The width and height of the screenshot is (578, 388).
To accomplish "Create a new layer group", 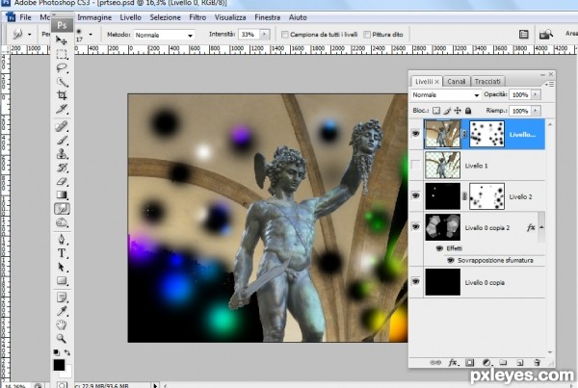I will [503, 363].
